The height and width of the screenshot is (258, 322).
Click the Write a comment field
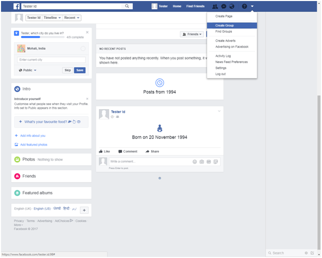click(x=150, y=162)
